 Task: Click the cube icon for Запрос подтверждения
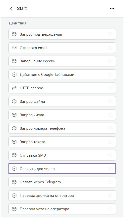(x=14, y=34)
